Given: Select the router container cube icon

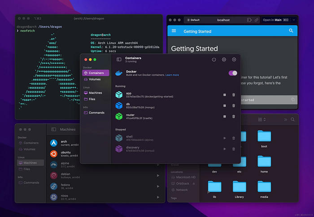Looking at the screenshot, I should (x=119, y=116).
